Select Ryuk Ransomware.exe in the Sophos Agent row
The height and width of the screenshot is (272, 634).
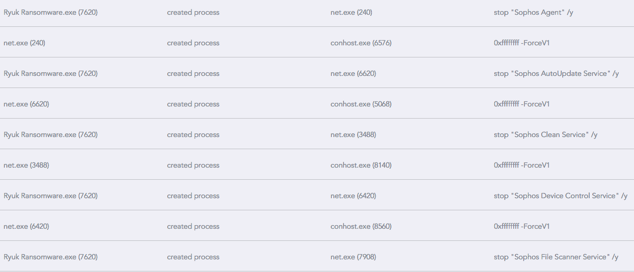pos(50,12)
